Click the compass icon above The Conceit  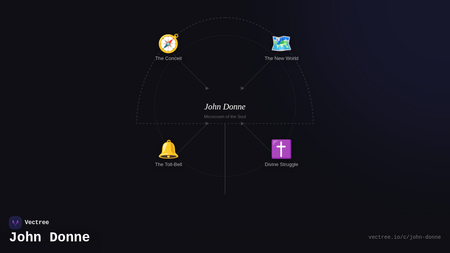tap(168, 43)
